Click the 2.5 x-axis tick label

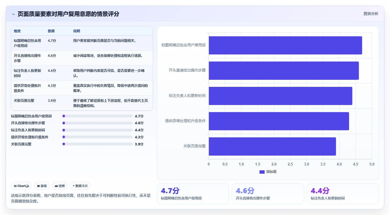pos(290,164)
